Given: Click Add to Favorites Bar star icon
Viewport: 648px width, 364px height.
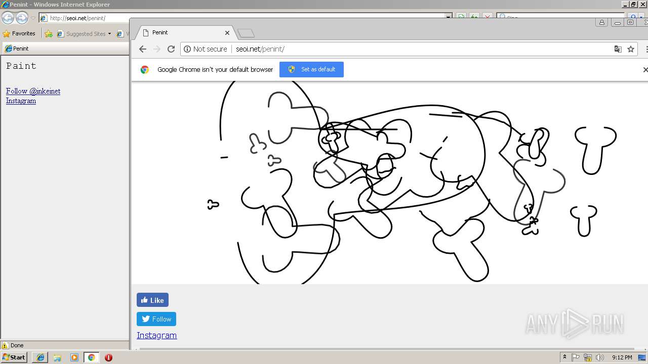Looking at the screenshot, I should click(x=49, y=34).
